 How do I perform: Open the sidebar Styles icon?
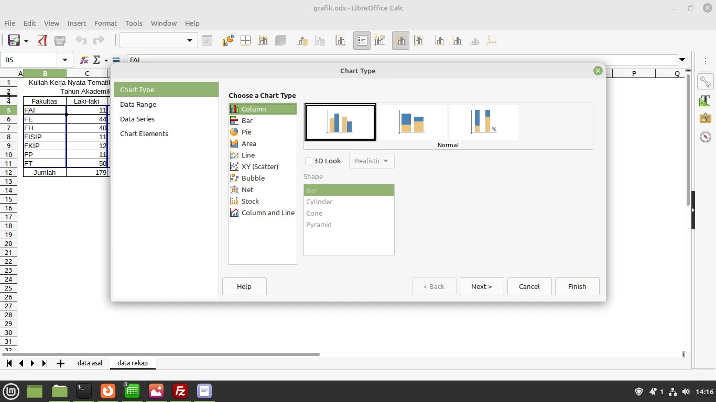(x=705, y=100)
